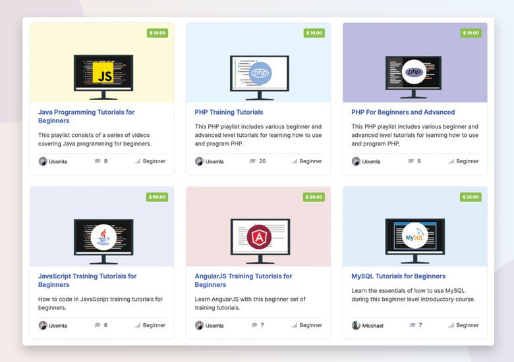Click the Java coffee cup monitor thumbnail
Viewport: 514px width, 362px height.
tap(103, 242)
